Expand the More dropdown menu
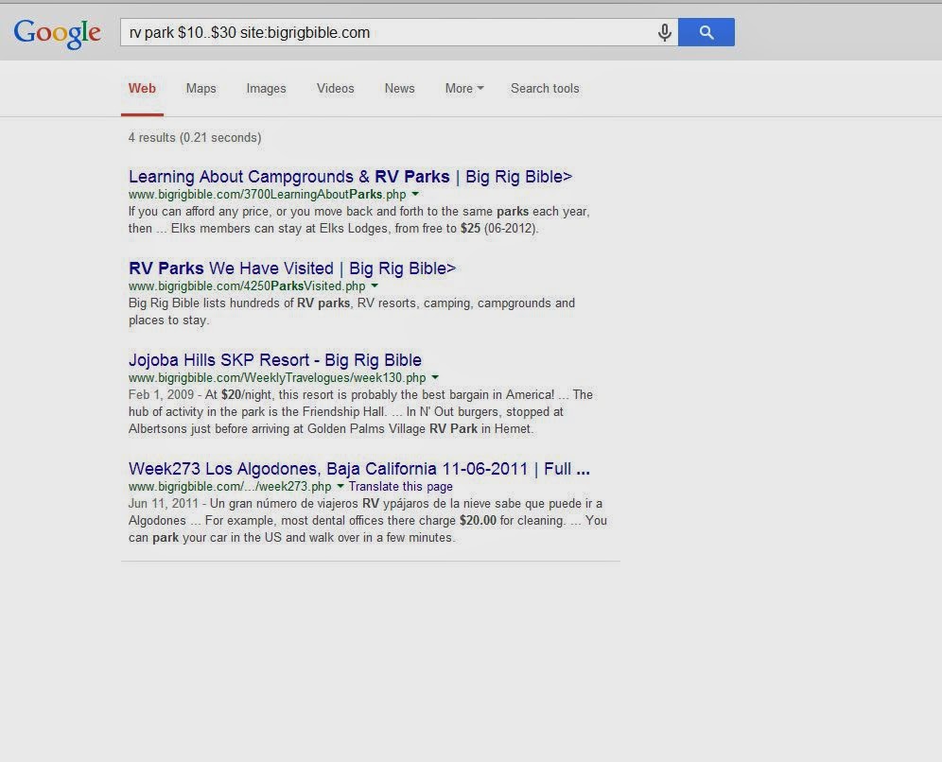This screenshot has width=942, height=762. tap(463, 88)
